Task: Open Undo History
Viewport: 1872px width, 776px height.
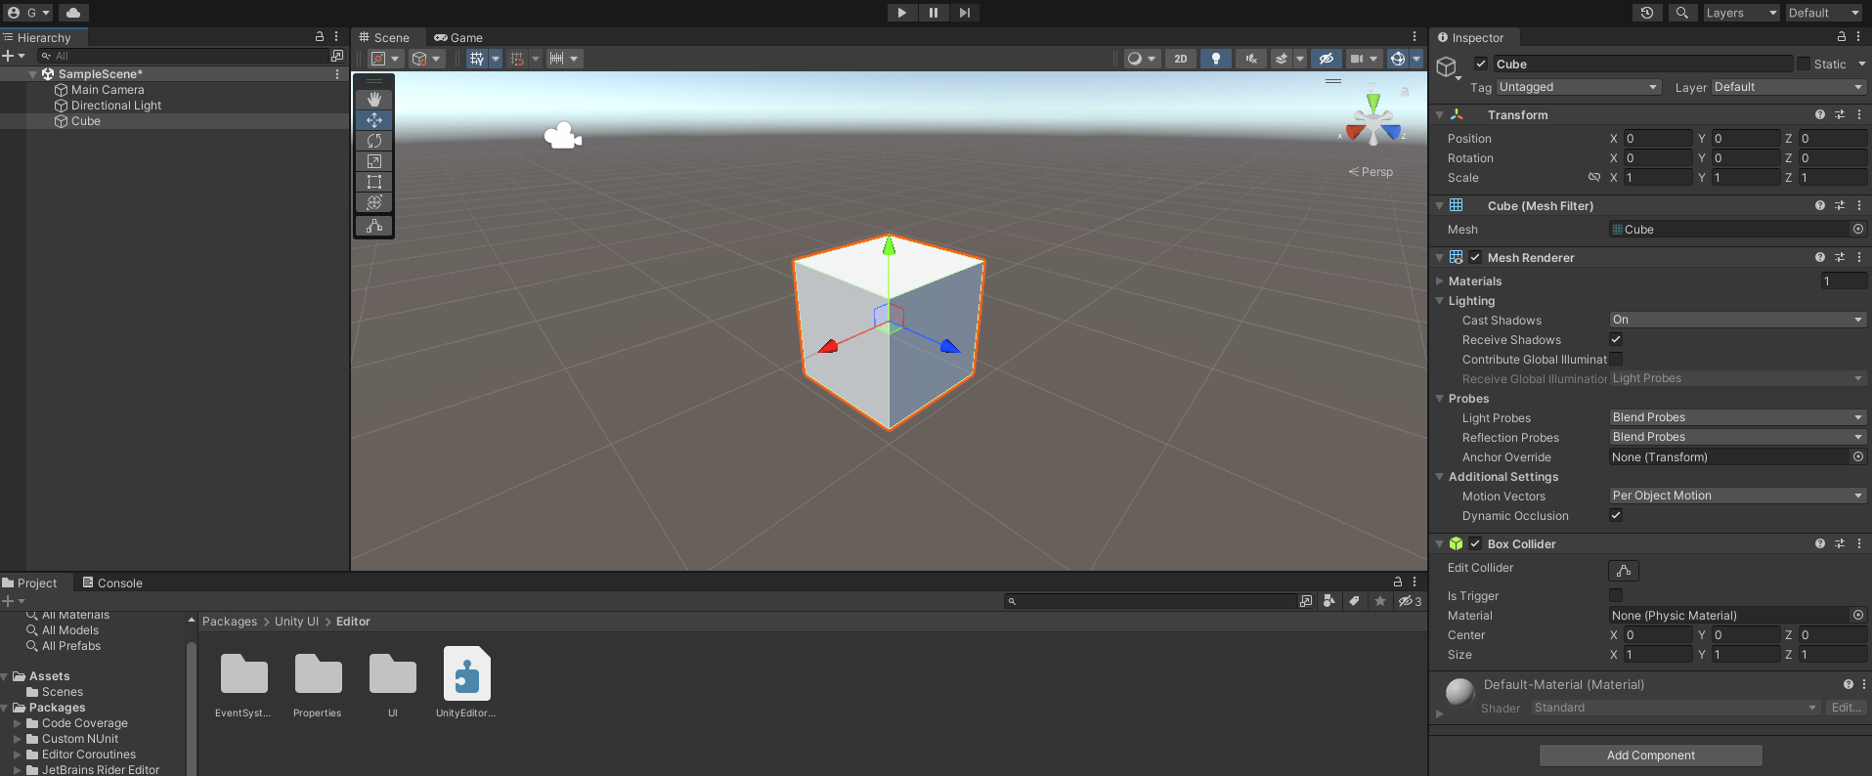Action: coord(1647,13)
